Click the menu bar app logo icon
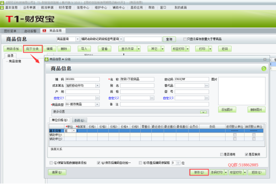 (x=2, y=7)
